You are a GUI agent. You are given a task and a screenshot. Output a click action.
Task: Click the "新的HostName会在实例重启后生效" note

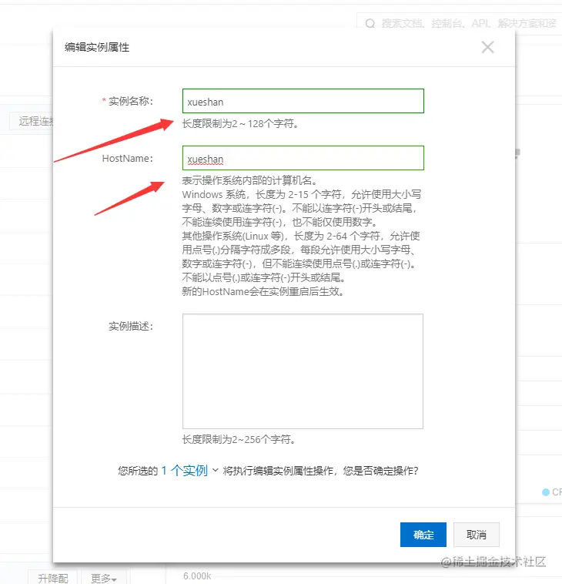(x=263, y=291)
